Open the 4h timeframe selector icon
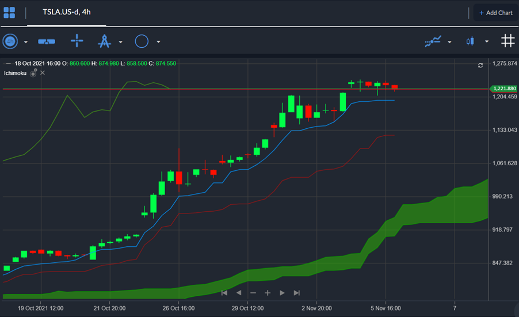The image size is (519, 317). coord(10,41)
